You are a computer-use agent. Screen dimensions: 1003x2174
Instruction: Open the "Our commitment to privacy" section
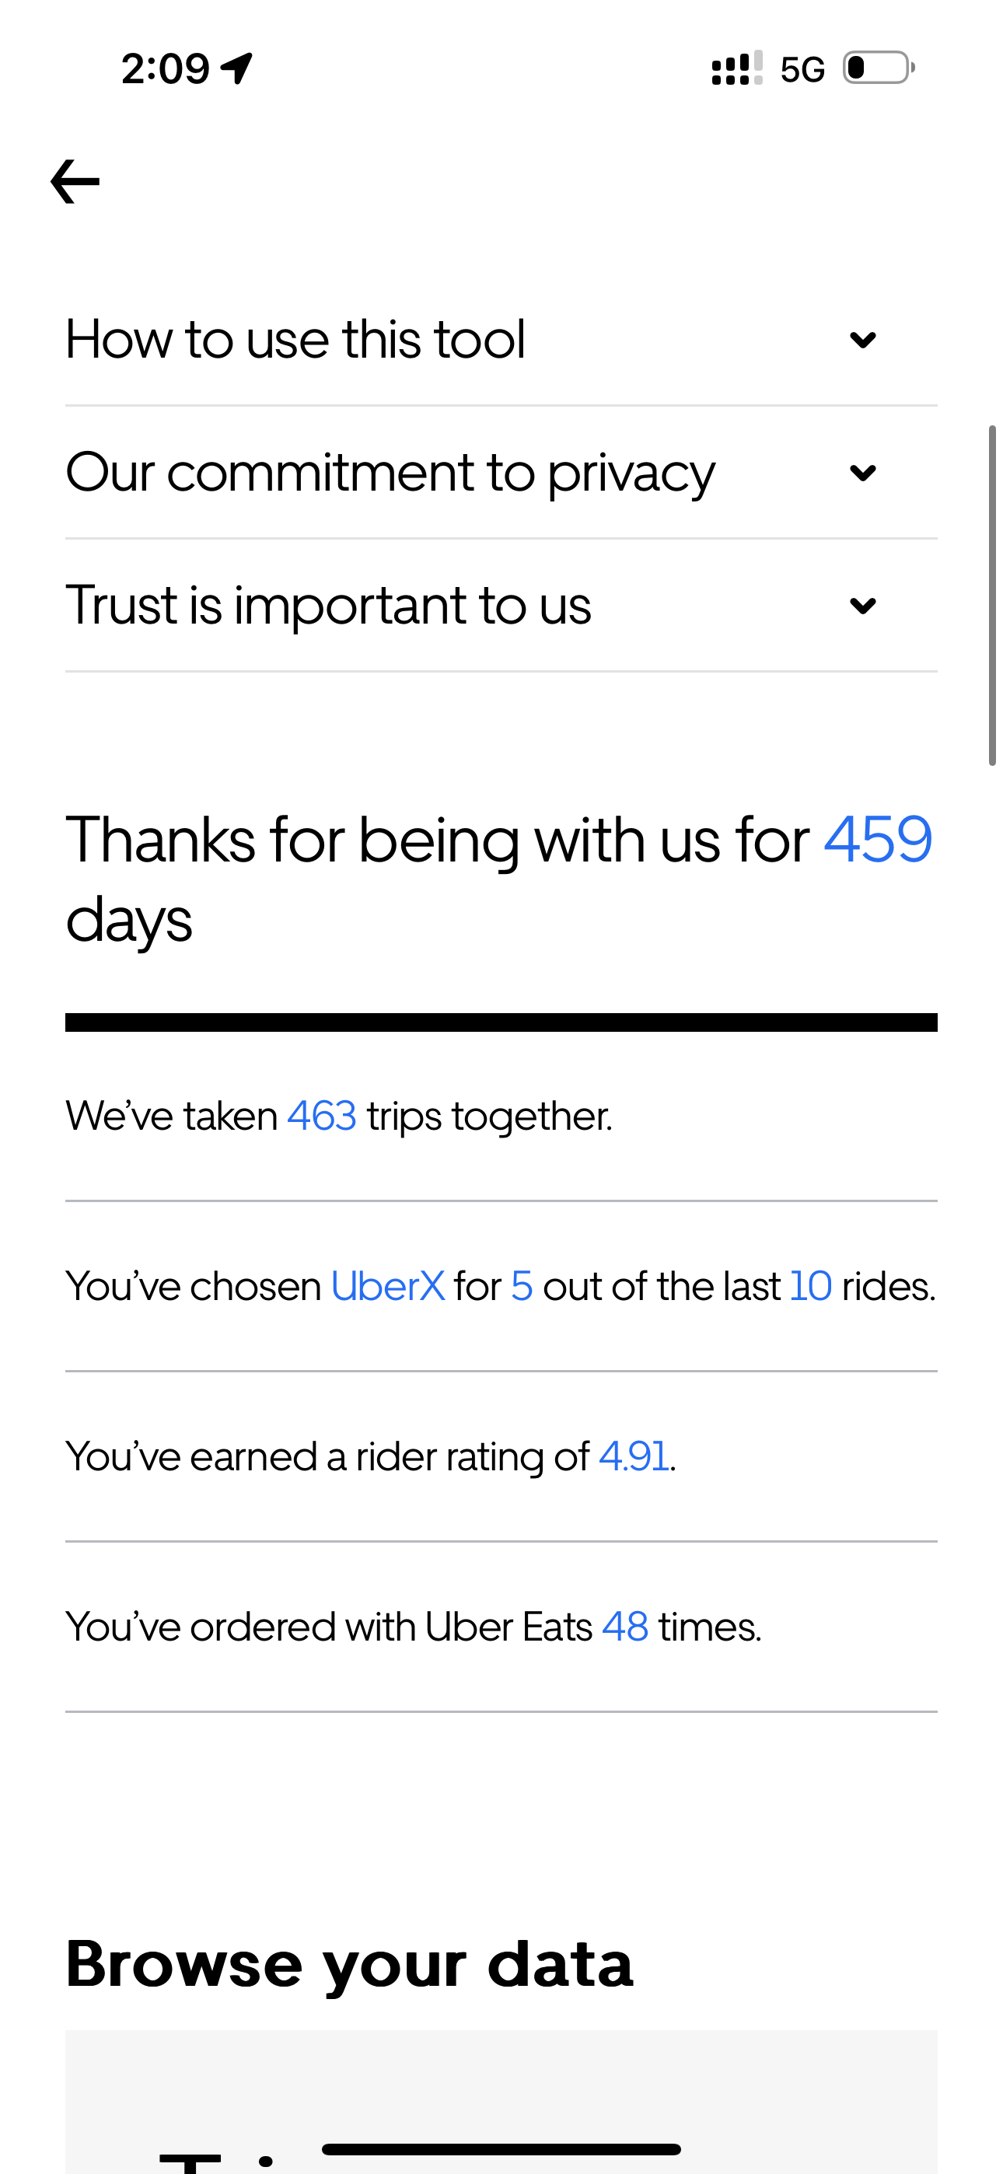(390, 473)
